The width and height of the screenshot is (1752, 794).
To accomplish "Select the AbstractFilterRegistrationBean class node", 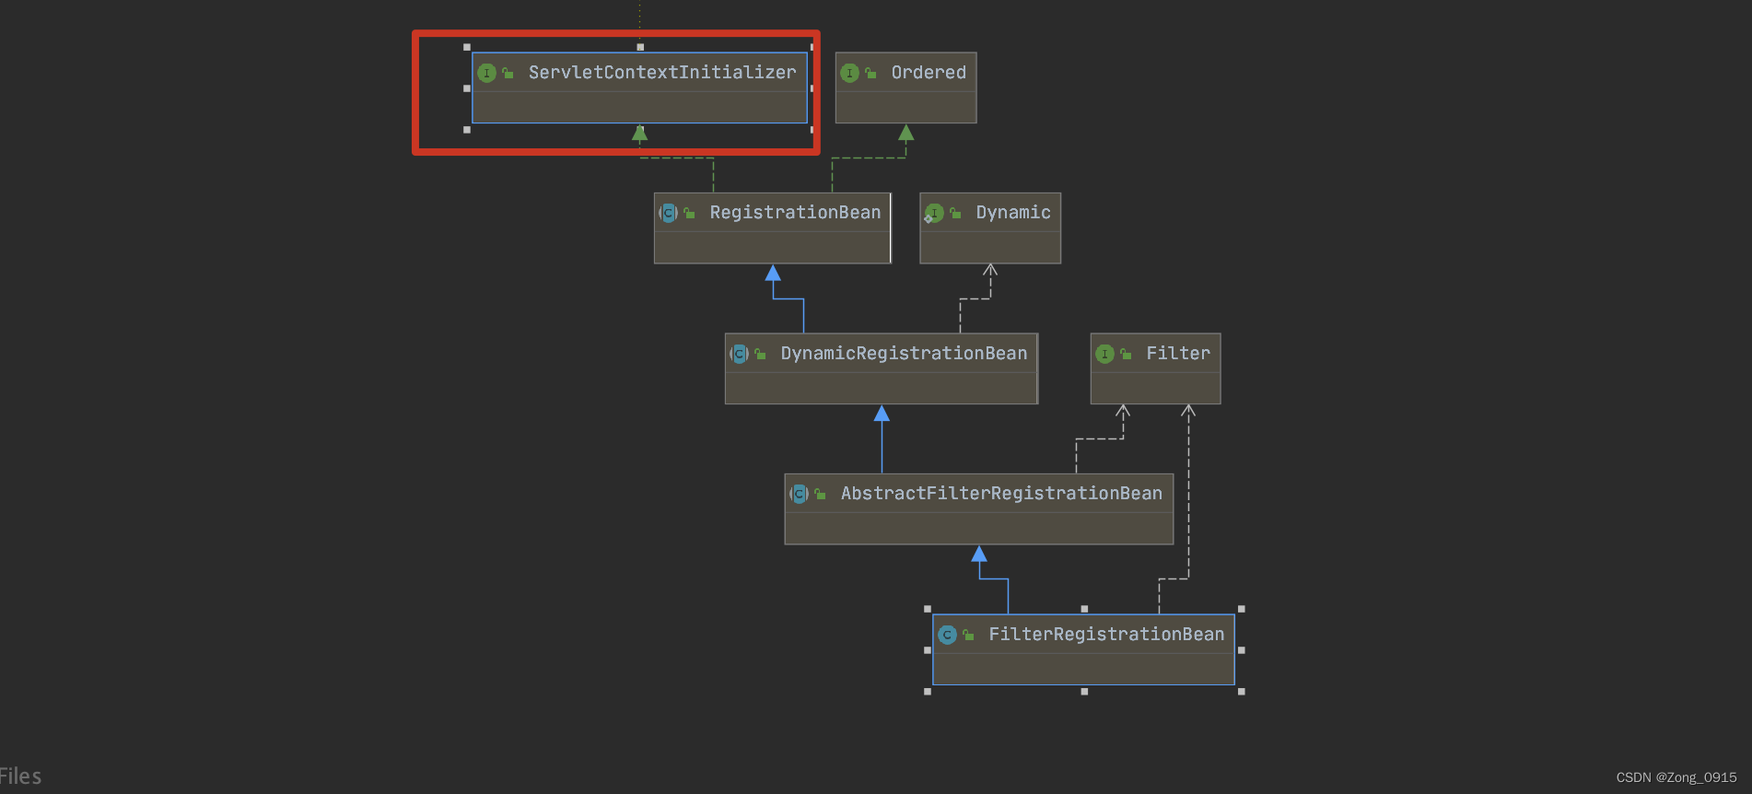I will (979, 508).
